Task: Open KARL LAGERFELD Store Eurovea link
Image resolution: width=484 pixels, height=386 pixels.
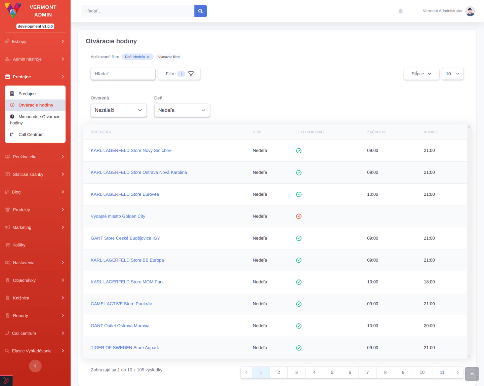Action: pyautogui.click(x=125, y=194)
